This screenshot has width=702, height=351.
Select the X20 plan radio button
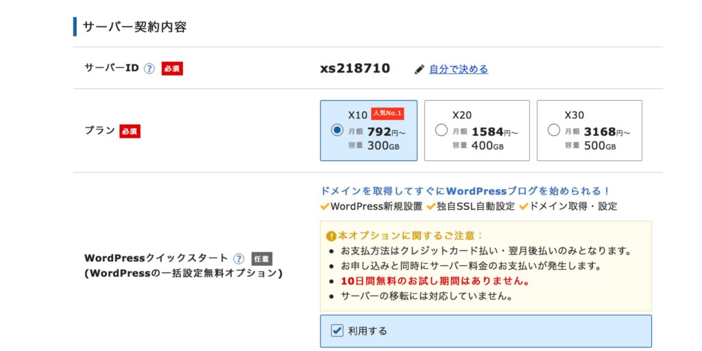click(441, 130)
